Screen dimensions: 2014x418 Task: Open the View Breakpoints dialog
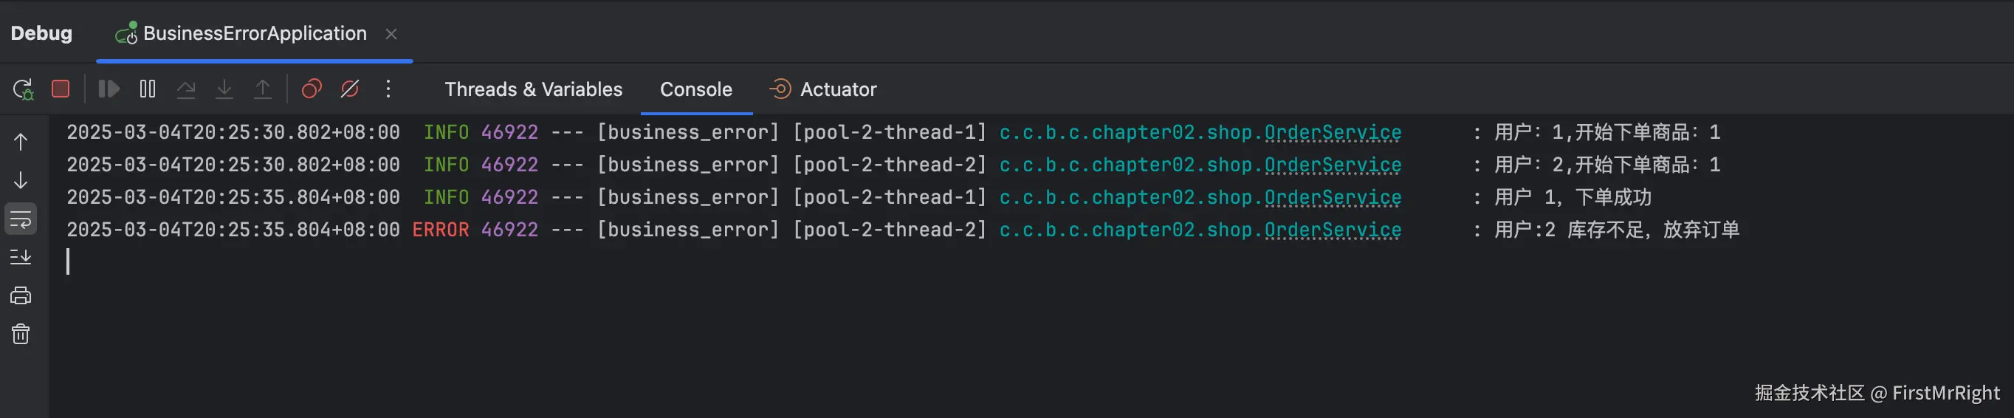311,89
